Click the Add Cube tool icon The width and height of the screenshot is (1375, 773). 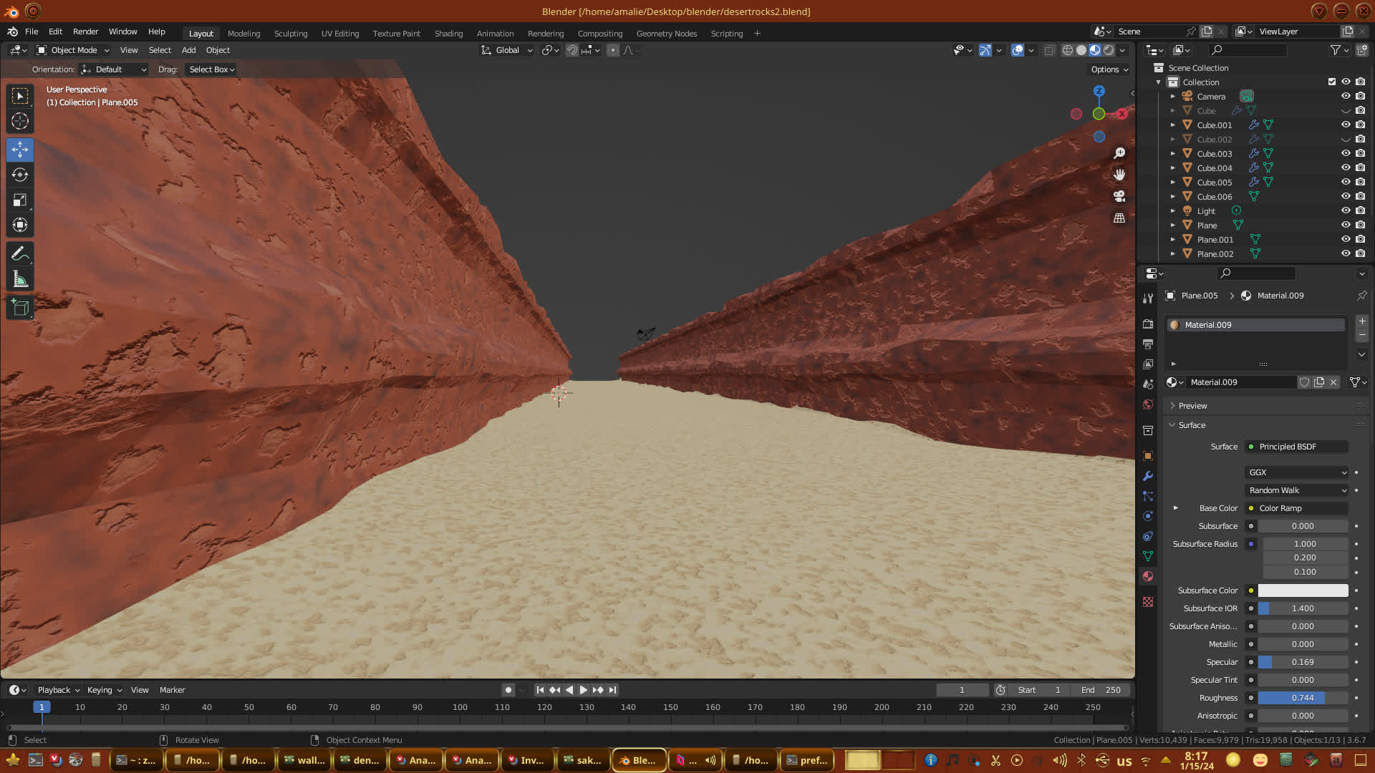tap(20, 308)
